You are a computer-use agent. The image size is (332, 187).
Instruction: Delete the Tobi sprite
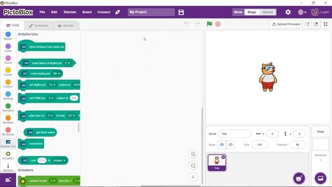(223, 157)
